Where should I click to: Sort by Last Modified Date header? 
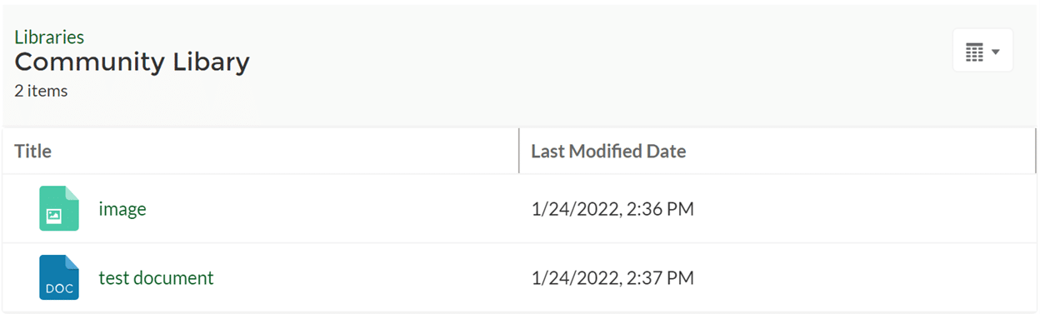(x=608, y=152)
